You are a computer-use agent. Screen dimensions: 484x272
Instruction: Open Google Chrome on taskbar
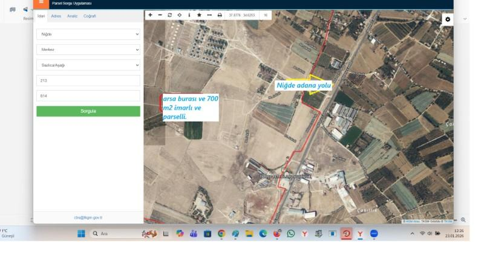tap(221, 233)
